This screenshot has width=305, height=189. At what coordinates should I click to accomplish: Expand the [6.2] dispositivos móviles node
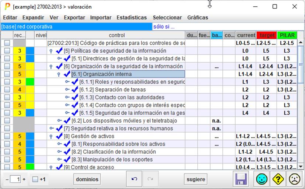pos(59,120)
